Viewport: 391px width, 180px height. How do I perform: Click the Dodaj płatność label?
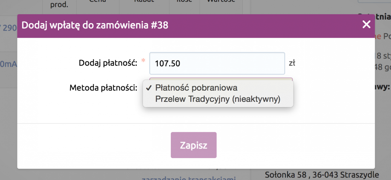pyautogui.click(x=108, y=63)
